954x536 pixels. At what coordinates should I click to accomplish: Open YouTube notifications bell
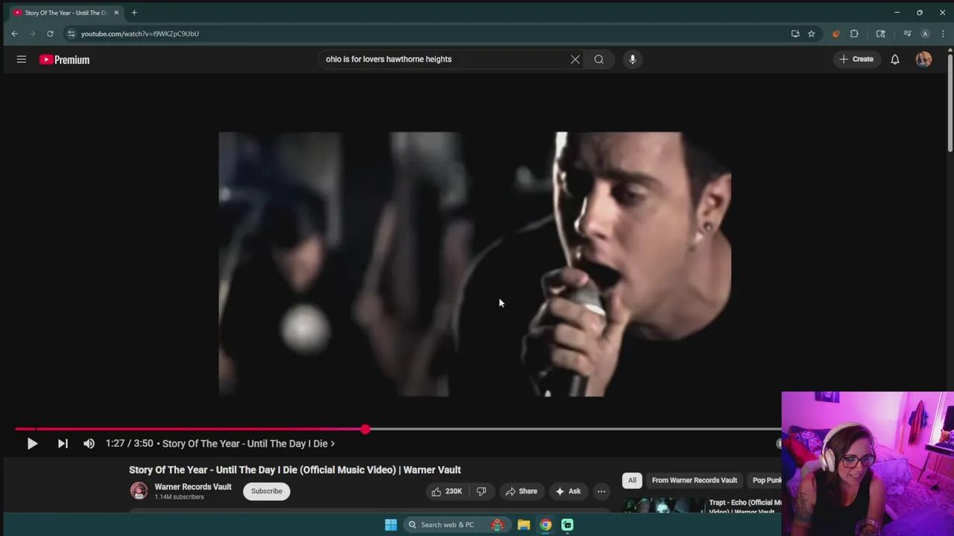pyautogui.click(x=895, y=60)
